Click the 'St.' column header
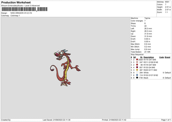 coord(141,57)
